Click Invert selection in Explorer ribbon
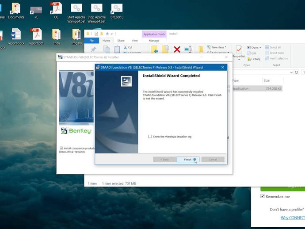The image size is (305, 229). coord(277,58)
